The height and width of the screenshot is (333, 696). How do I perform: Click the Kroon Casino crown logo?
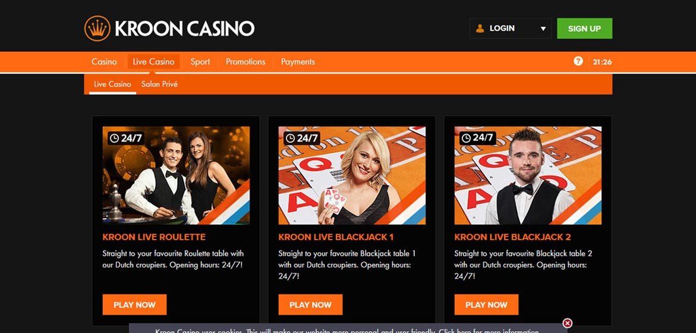pos(97,29)
